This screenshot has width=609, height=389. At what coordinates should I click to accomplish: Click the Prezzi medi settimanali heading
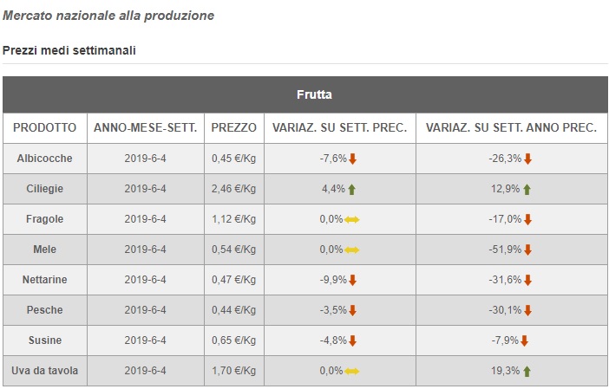pos(69,50)
